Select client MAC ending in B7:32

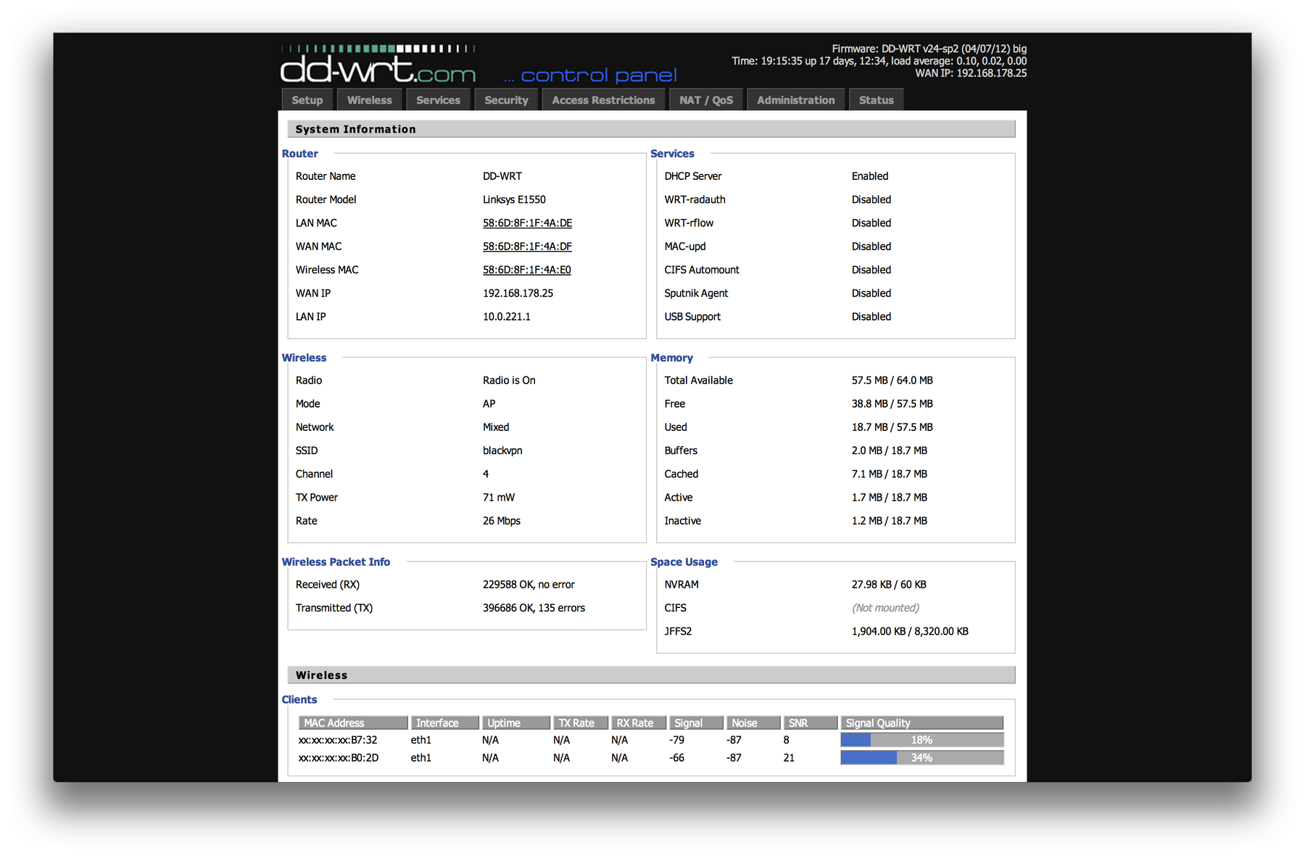[338, 740]
